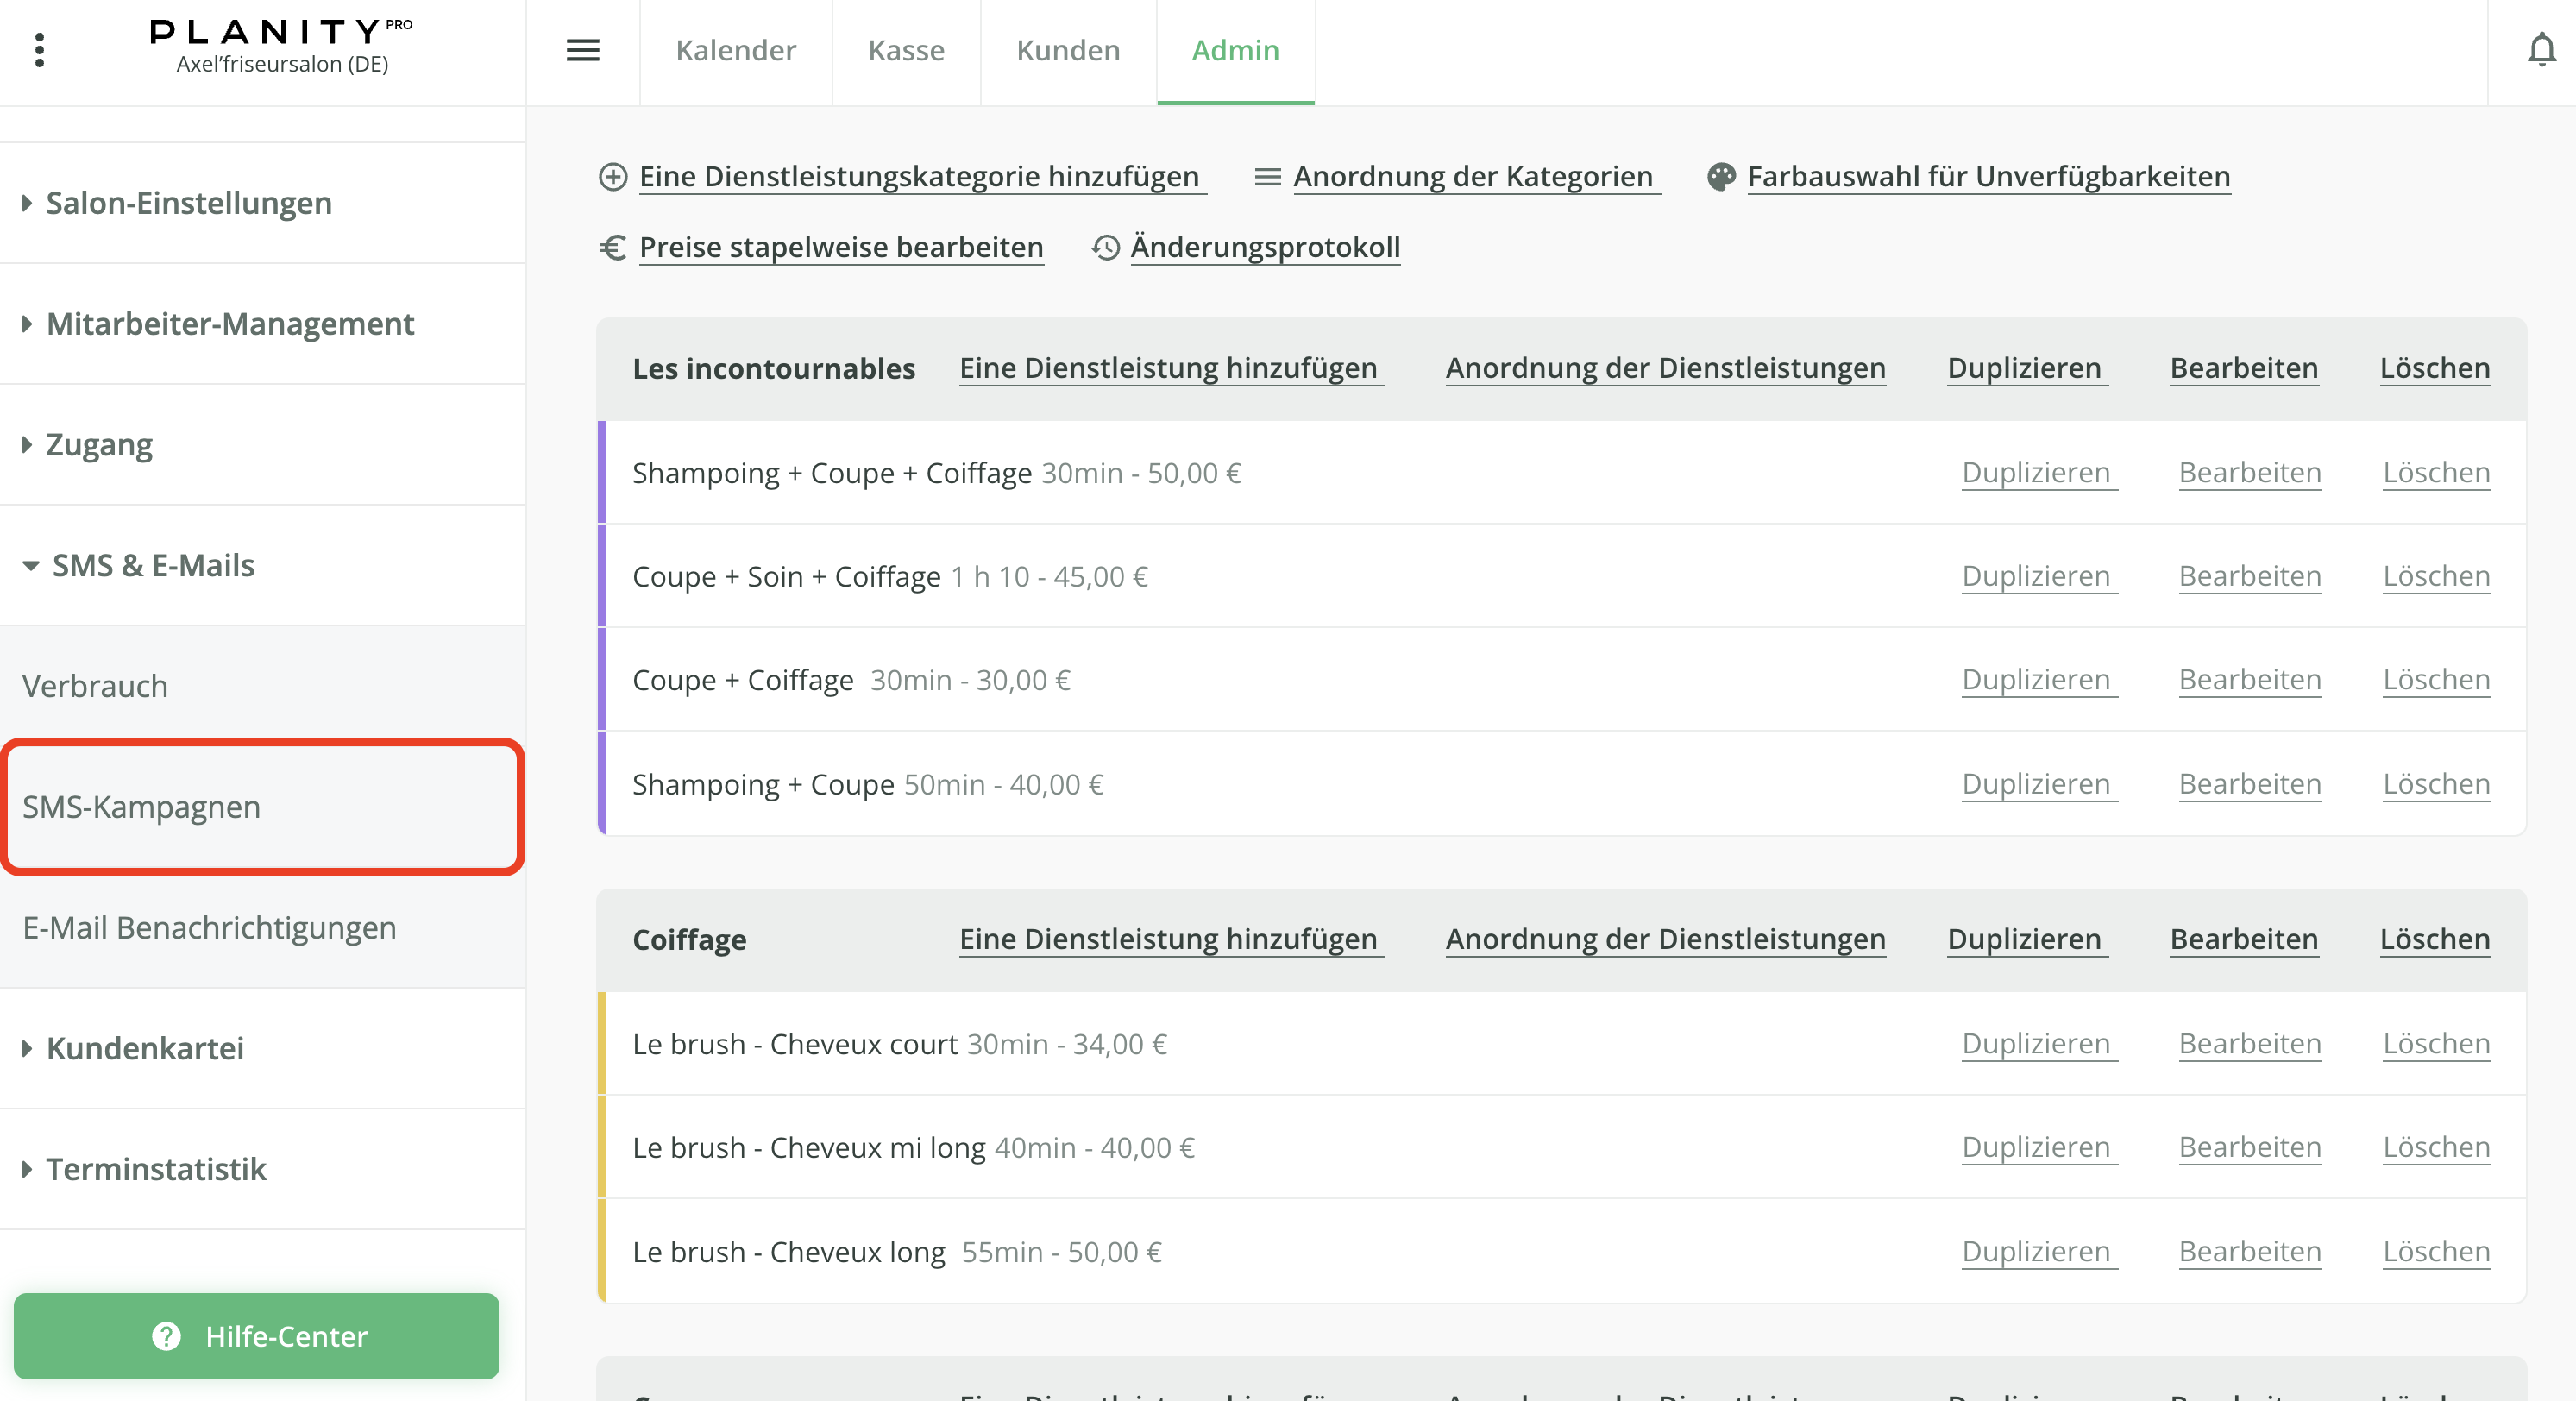Image resolution: width=2576 pixels, height=1401 pixels.
Task: Open the three-dot menu next to Planity logo
Action: [x=40, y=50]
